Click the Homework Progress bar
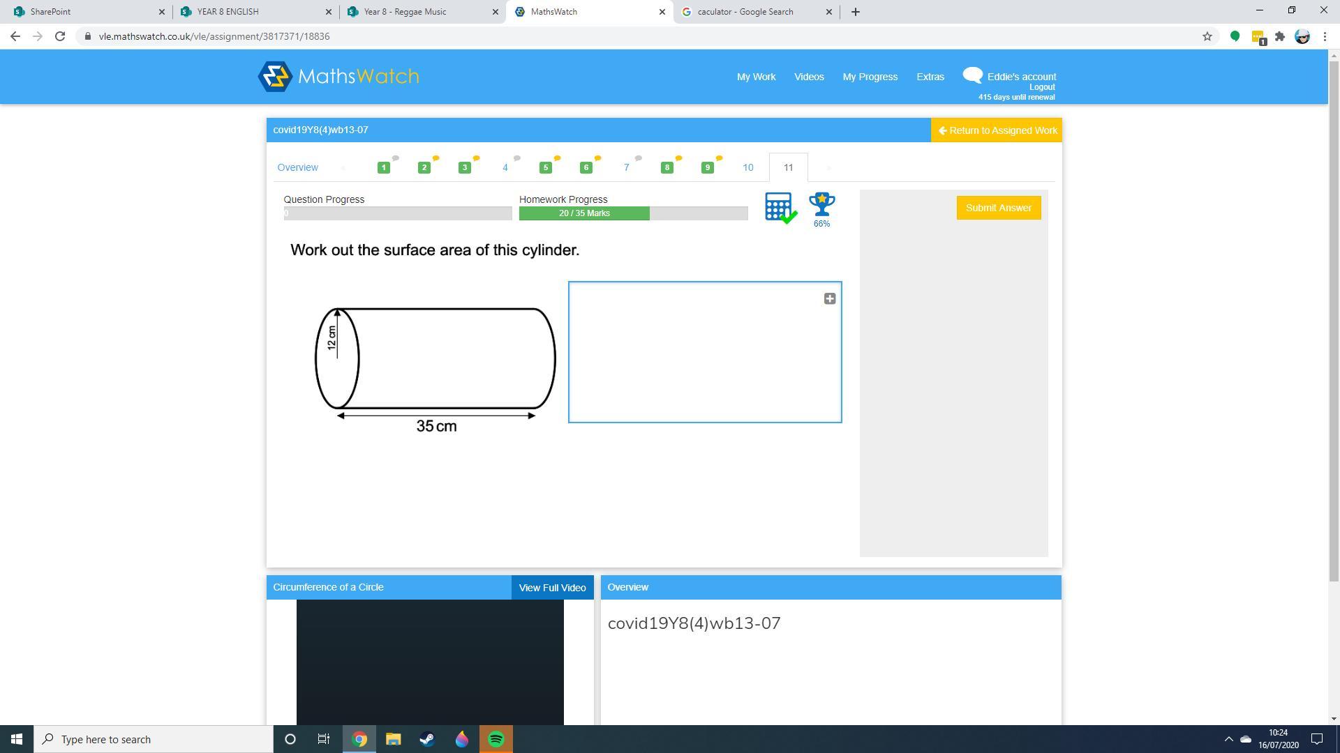The width and height of the screenshot is (1340, 753). tap(632, 213)
